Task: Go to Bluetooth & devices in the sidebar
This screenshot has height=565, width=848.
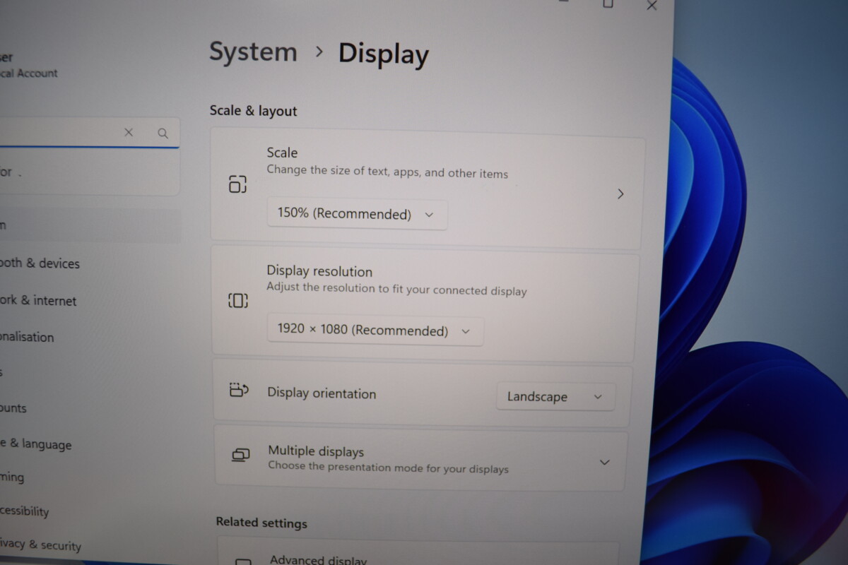Action: tap(40, 263)
